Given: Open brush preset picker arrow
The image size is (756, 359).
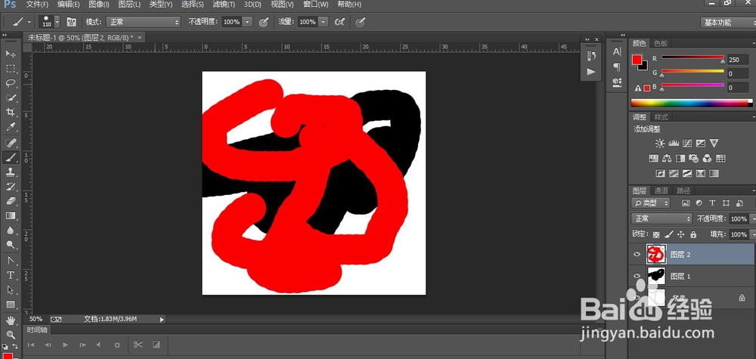Looking at the screenshot, I should [x=58, y=22].
